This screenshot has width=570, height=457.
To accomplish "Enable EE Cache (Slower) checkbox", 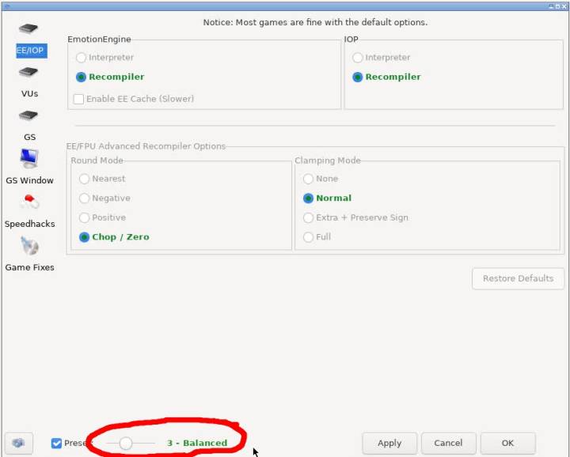I will coord(78,99).
